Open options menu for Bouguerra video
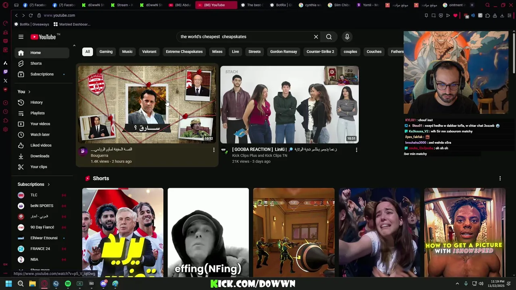This screenshot has width=516, height=290. pyautogui.click(x=214, y=150)
